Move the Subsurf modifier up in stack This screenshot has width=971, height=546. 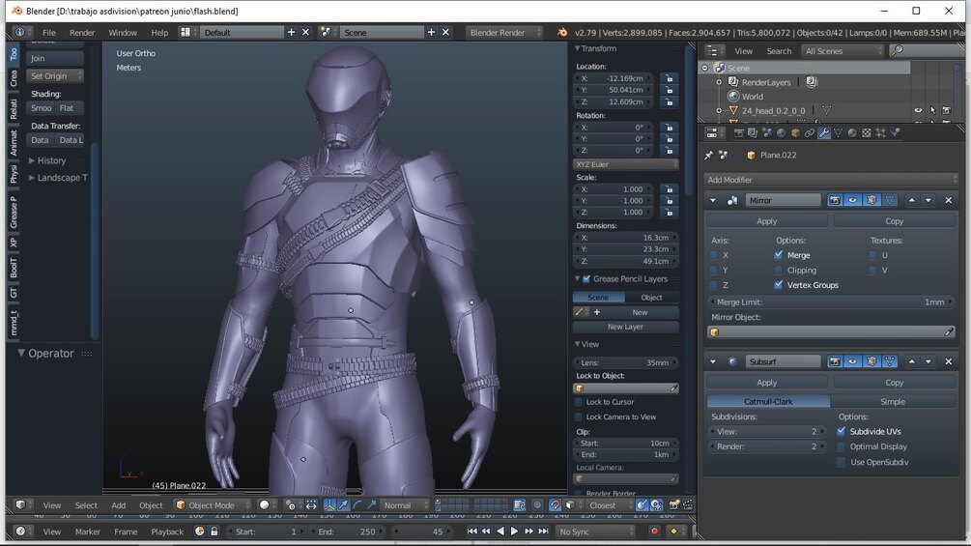pos(911,361)
